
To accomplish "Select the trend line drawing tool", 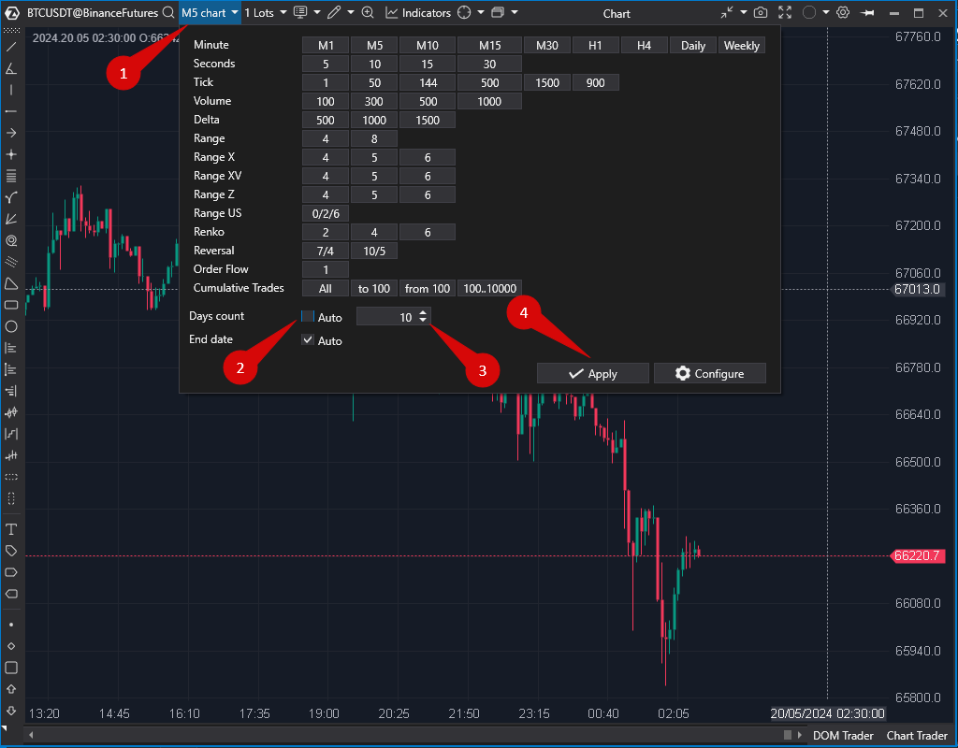I will [11, 47].
